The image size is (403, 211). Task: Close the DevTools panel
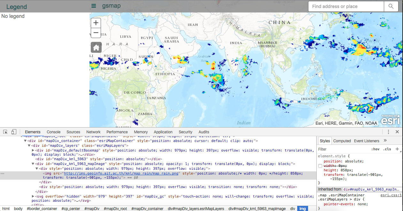point(397,132)
